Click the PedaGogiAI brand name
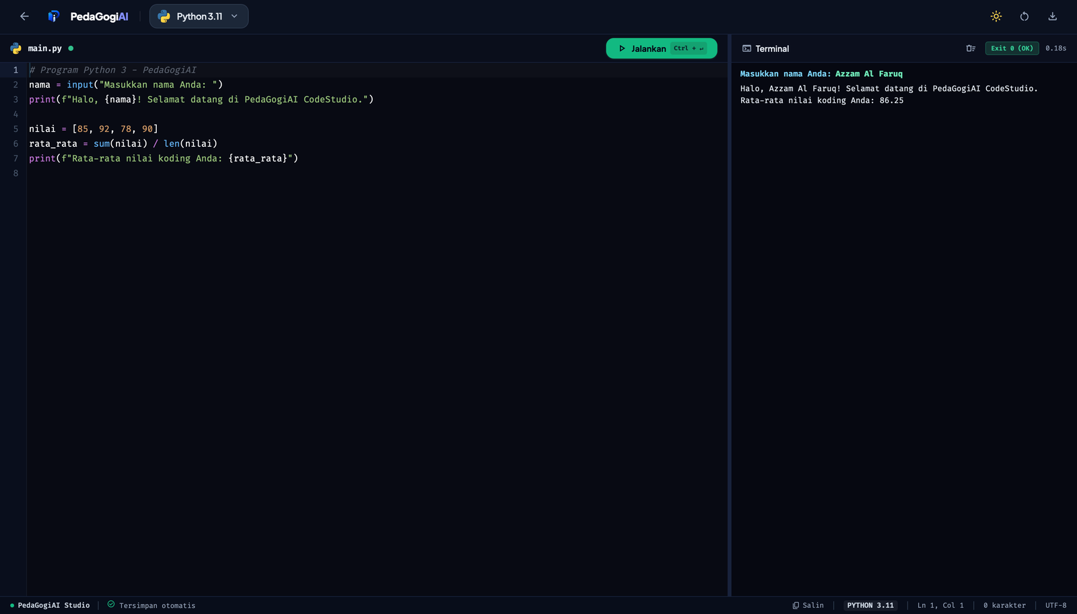This screenshot has height=614, width=1077. pos(99,16)
